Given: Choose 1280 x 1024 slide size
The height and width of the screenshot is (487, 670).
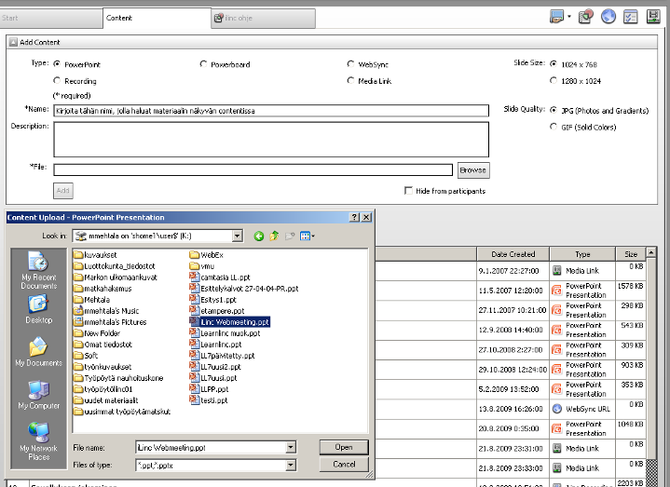Looking at the screenshot, I should [554, 80].
